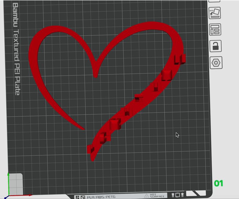Click the Bambu Textured PEI Plate label
The image size is (239, 199).
(16, 49)
